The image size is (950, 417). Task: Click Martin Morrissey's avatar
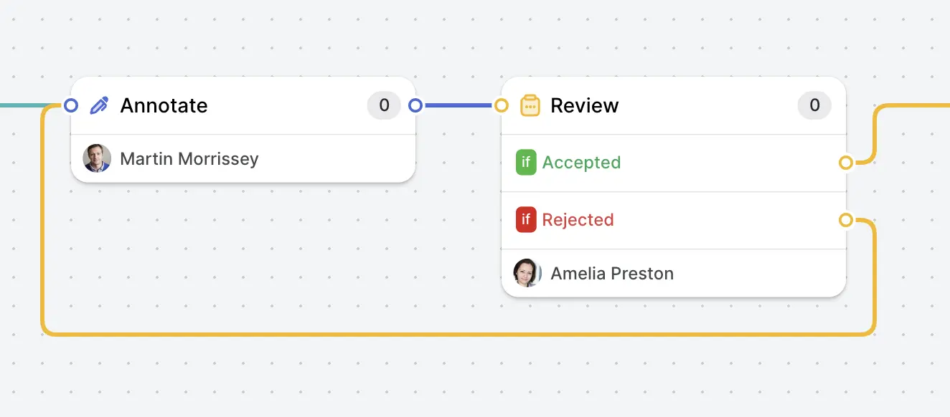coord(97,158)
